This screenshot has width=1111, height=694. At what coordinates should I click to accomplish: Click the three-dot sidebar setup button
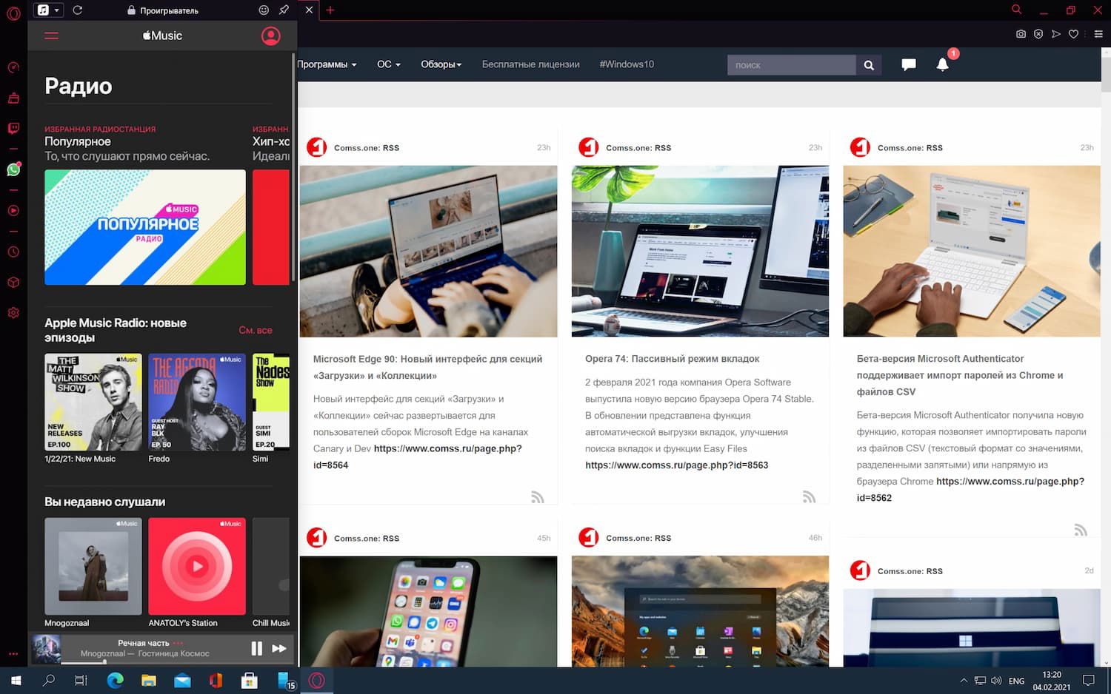click(13, 654)
